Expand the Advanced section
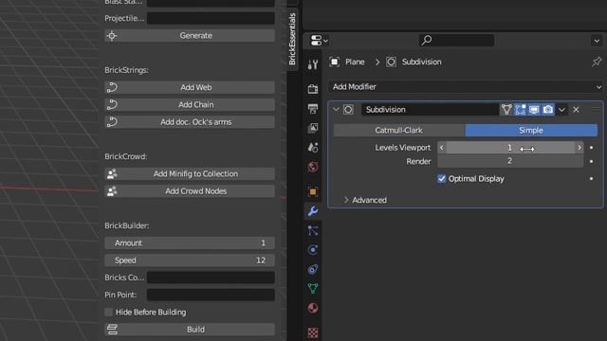 coord(365,200)
